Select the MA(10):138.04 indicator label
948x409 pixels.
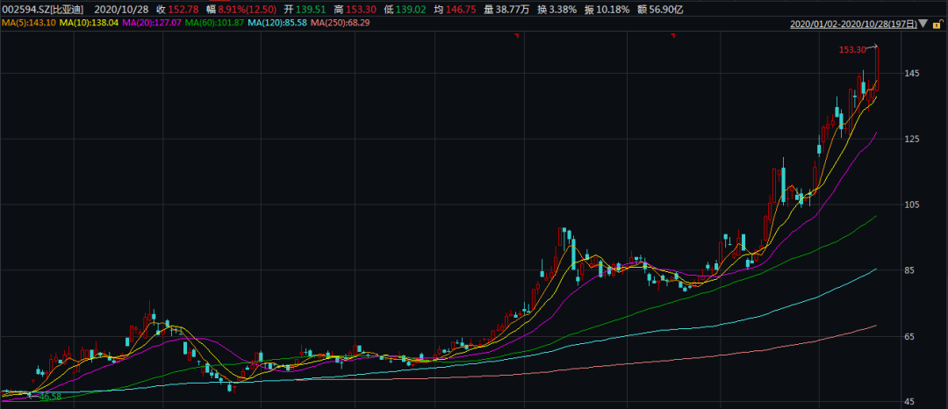pyautogui.click(x=89, y=22)
